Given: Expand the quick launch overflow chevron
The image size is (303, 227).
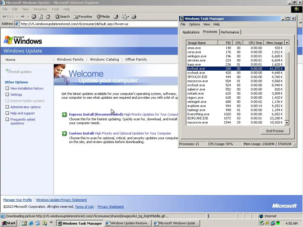Looking at the screenshot, I should tap(51, 222).
